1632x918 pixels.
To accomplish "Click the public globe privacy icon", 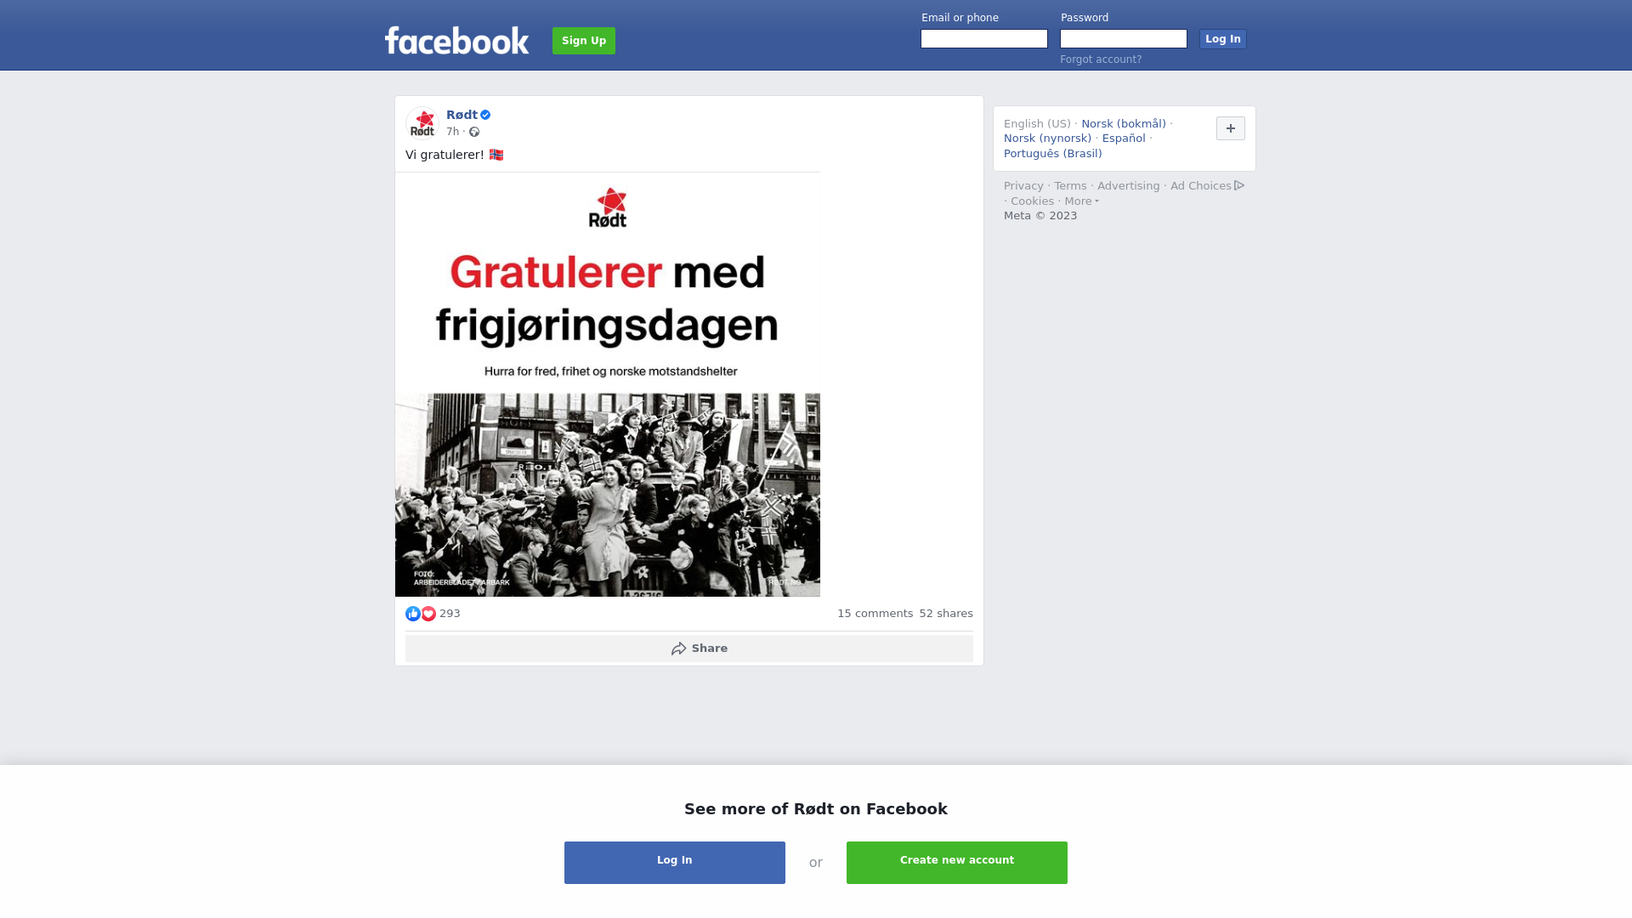I will [474, 132].
